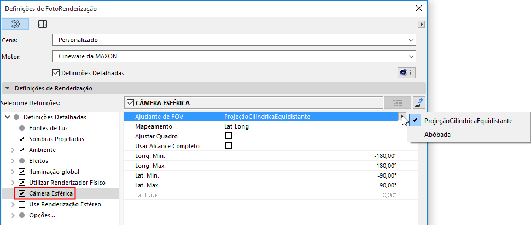The image size is (531, 225).
Task: Expand the Efeitos tree node
Action: pyautogui.click(x=13, y=161)
